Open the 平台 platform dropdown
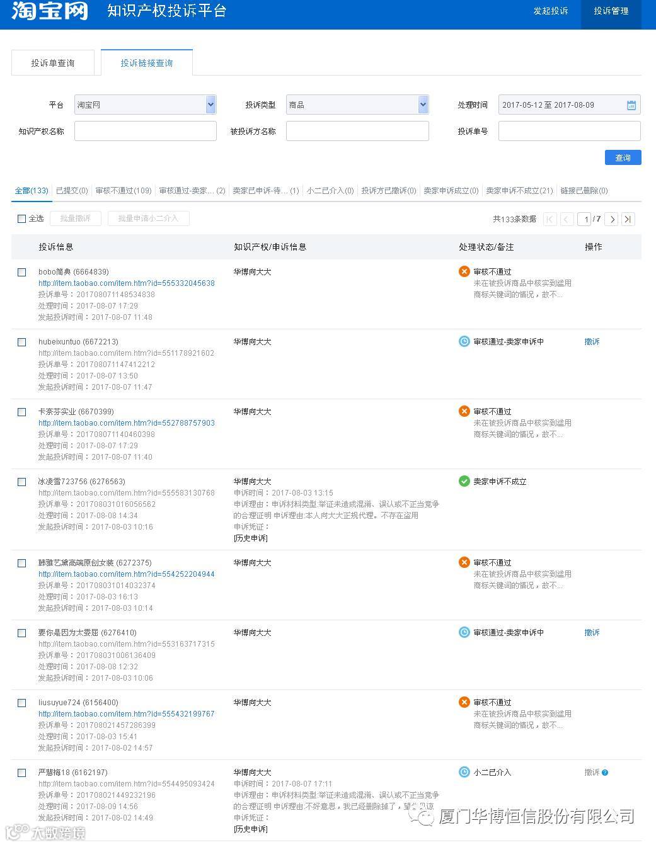The height and width of the screenshot is (845, 656). 145,105
